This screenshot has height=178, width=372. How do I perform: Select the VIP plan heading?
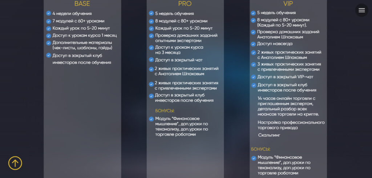click(288, 4)
